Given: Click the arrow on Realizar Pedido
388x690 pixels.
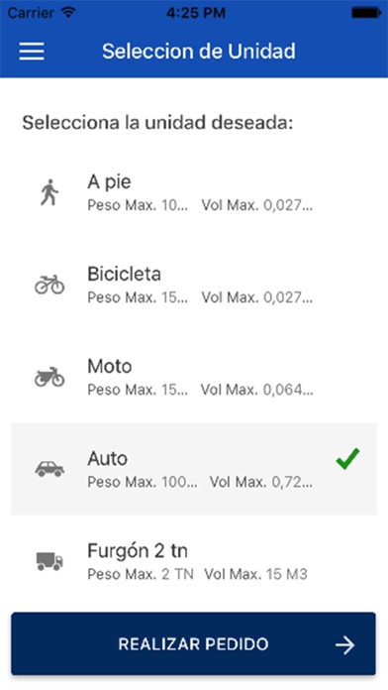Looking at the screenshot, I should (x=345, y=645).
